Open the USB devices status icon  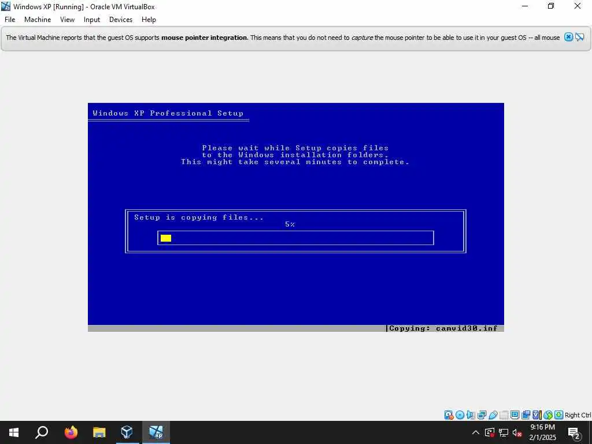(x=493, y=415)
